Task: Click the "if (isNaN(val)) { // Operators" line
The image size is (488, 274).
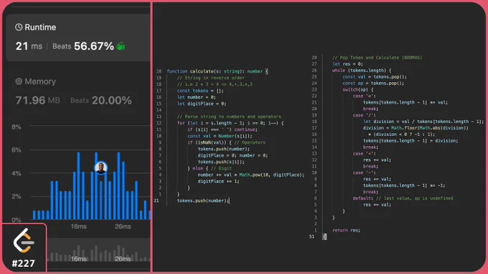Action: [x=226, y=142]
